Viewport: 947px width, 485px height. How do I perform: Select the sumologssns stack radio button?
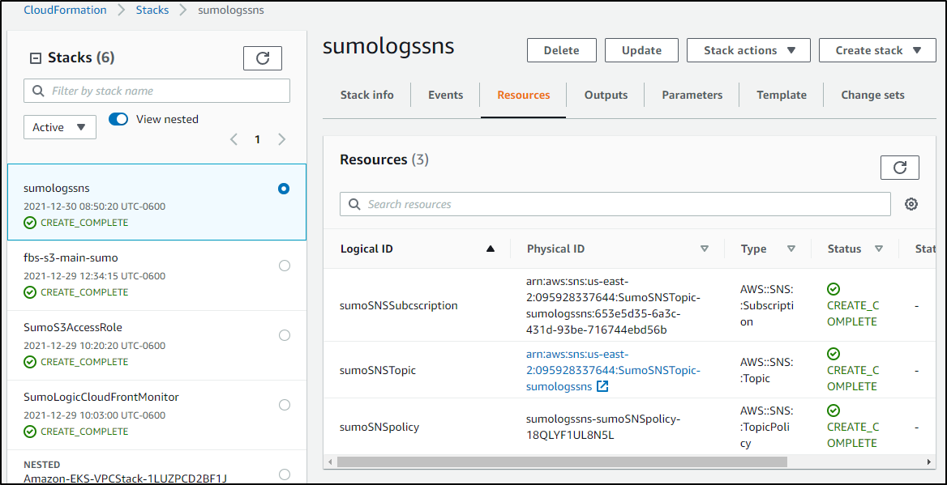click(x=284, y=189)
